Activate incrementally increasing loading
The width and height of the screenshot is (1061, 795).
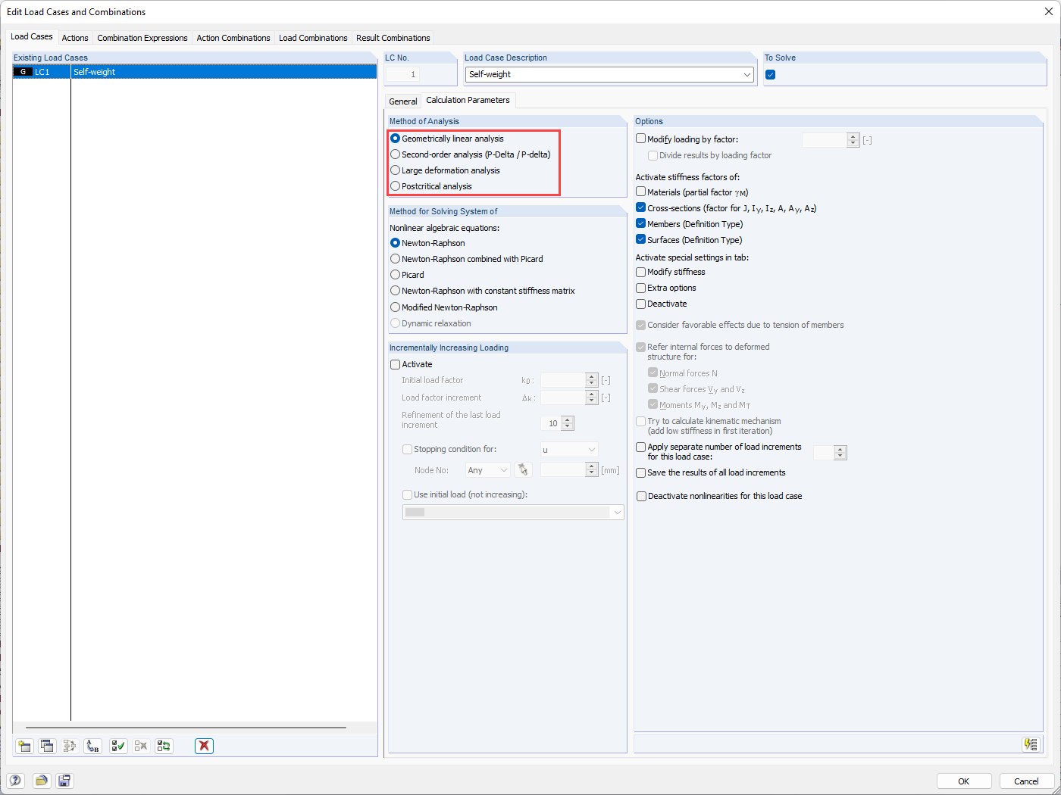(396, 364)
